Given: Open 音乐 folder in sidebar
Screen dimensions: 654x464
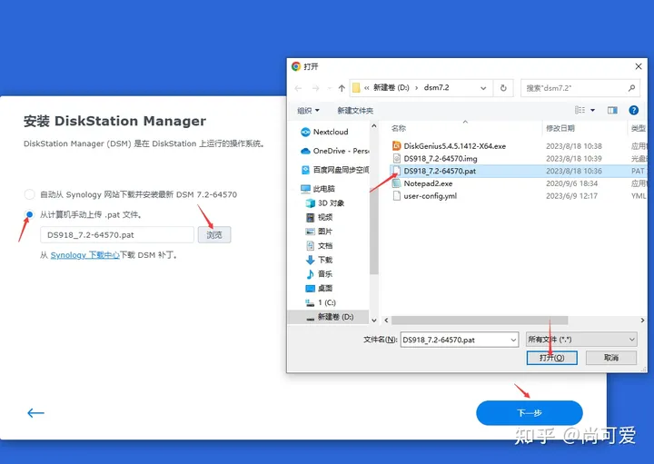Looking at the screenshot, I should click(x=319, y=274).
